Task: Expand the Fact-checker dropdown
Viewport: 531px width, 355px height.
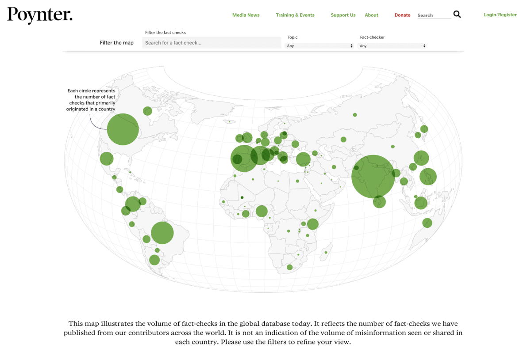Action: click(x=392, y=46)
